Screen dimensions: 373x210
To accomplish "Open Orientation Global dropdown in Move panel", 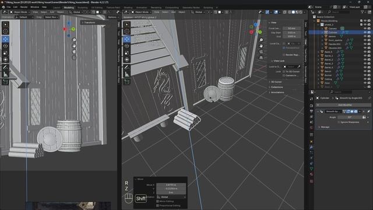I will (171, 197).
